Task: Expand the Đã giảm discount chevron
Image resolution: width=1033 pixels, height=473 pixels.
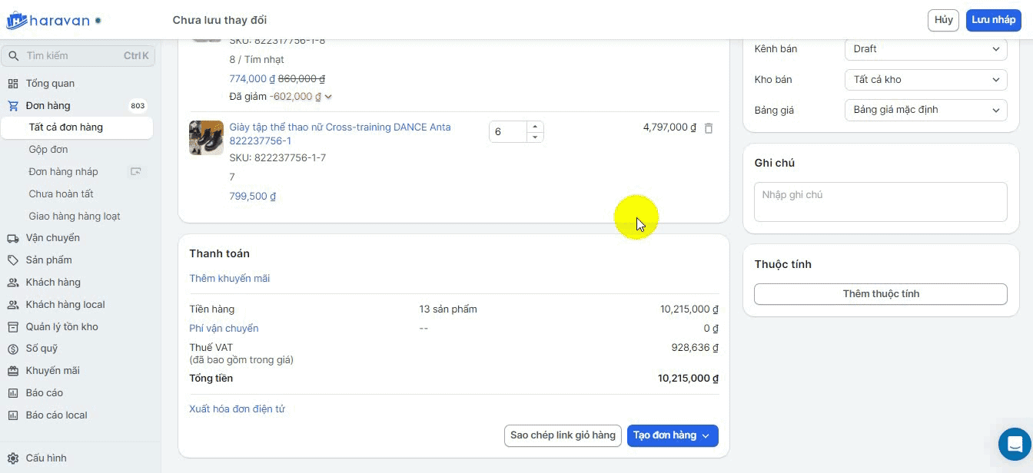Action: [328, 97]
